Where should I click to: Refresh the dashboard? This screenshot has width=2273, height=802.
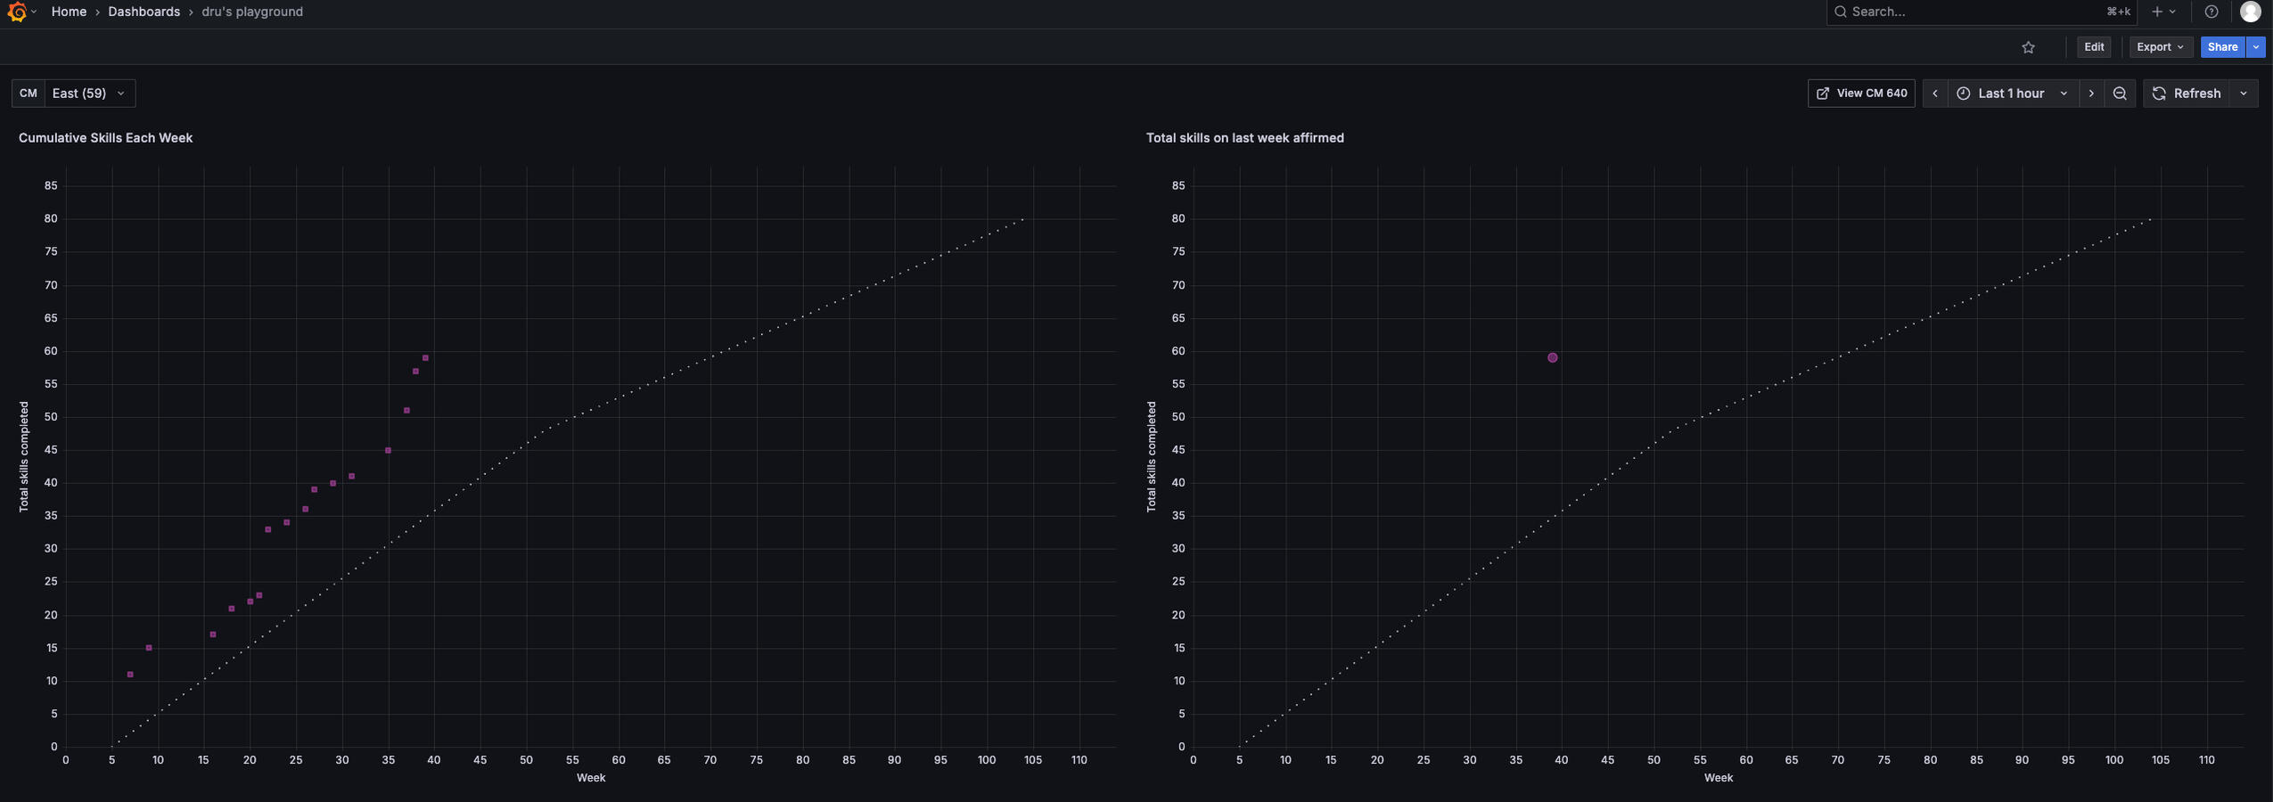[x=2187, y=94]
